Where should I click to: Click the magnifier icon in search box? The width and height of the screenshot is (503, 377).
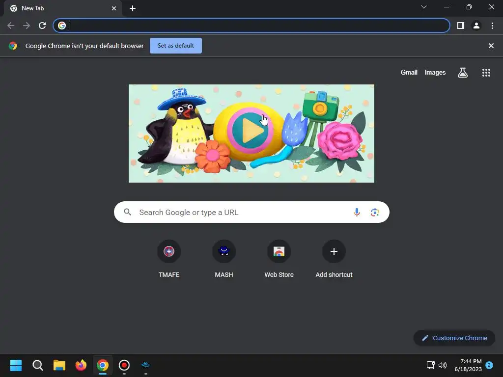tap(128, 212)
